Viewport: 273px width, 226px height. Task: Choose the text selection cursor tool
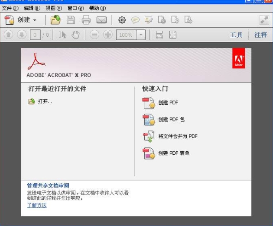[x=62, y=35]
